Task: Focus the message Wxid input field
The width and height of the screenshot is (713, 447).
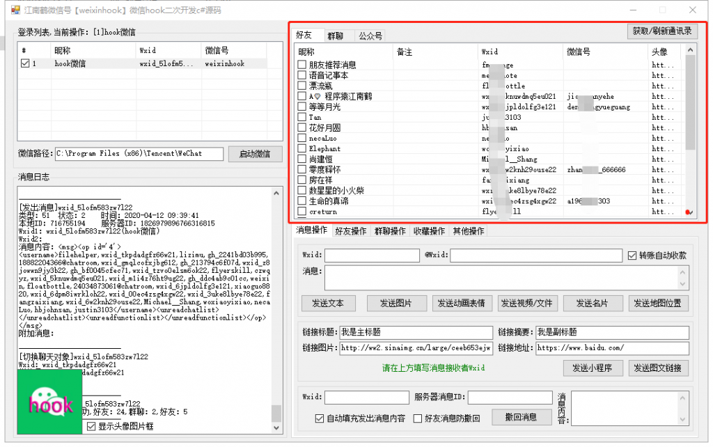Action: pos(372,255)
